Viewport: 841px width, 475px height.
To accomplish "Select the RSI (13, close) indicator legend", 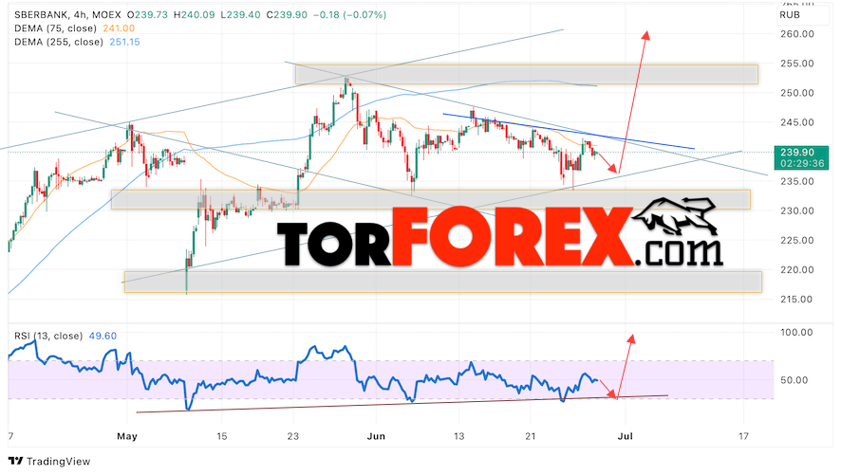I will (x=48, y=336).
